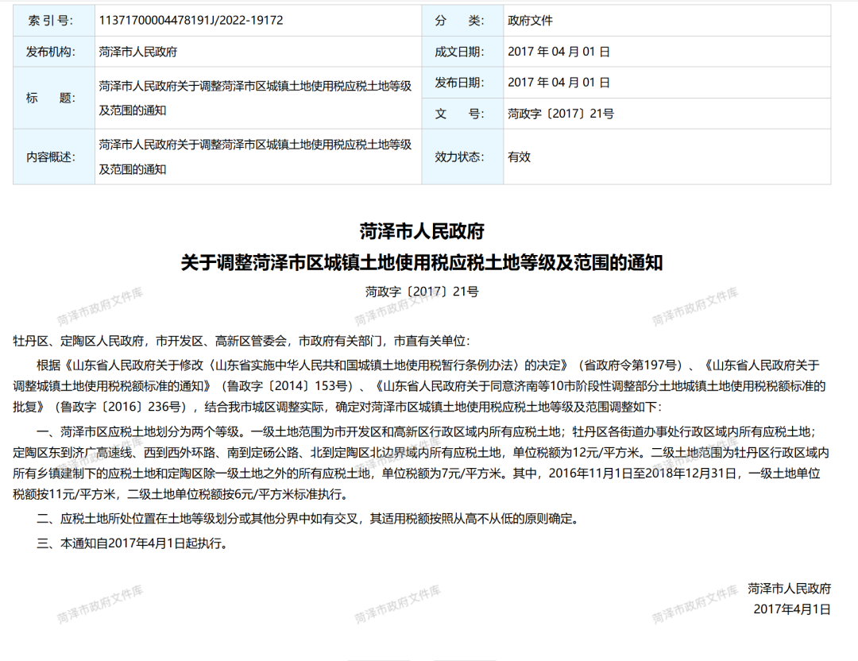Click the 索引号 label cell

pos(53,21)
